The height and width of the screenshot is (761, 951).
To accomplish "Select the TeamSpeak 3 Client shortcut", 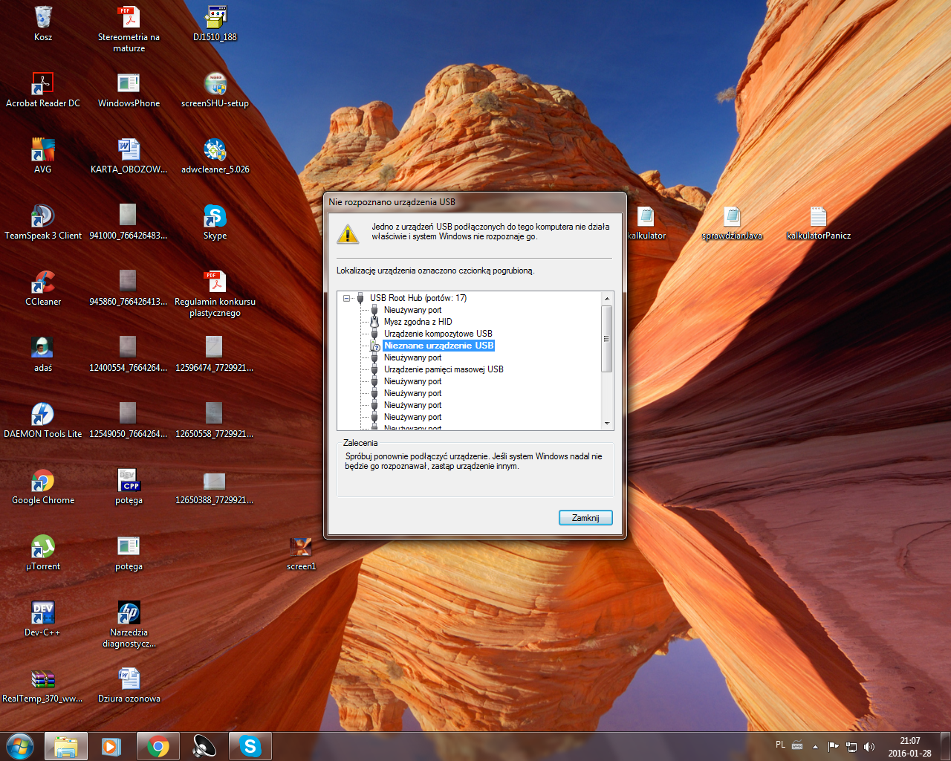I will pyautogui.click(x=43, y=216).
